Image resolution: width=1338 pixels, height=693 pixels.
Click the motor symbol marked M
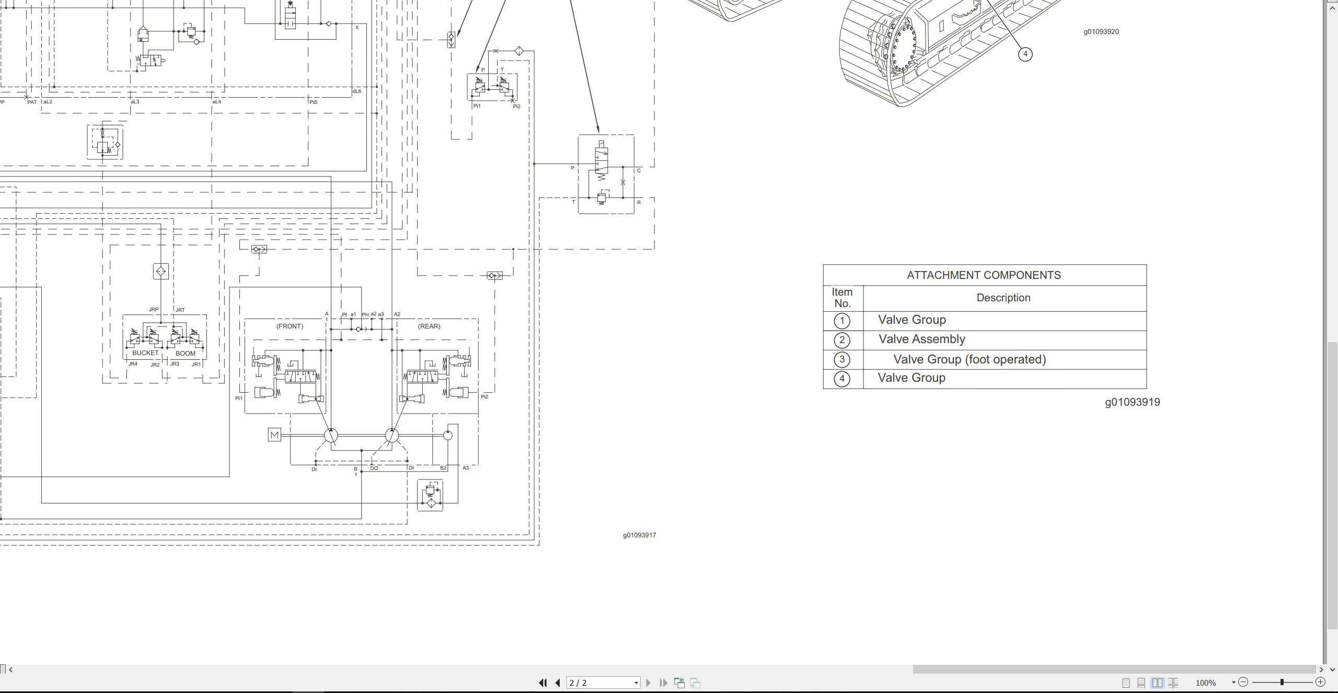[x=274, y=435]
